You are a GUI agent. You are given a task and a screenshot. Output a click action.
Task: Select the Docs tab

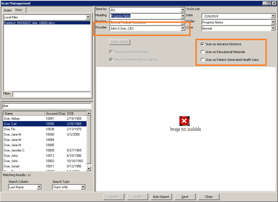coord(19,10)
